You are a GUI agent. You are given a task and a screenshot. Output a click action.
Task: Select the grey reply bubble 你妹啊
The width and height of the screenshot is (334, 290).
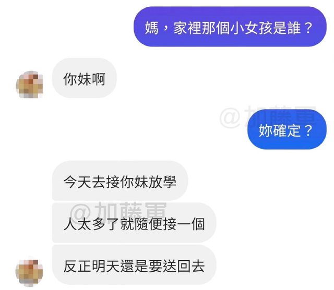[85, 78]
